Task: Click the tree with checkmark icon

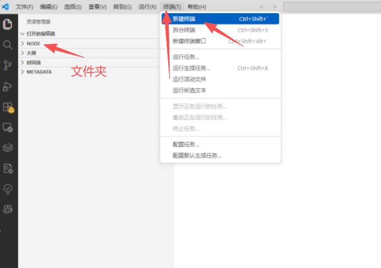Action: pos(7,189)
